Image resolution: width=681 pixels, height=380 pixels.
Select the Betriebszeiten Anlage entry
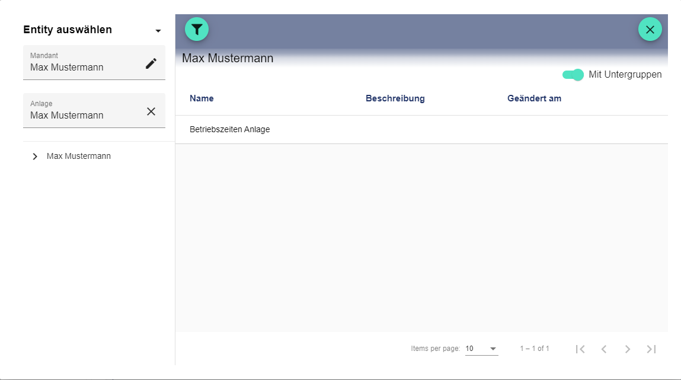(230, 129)
